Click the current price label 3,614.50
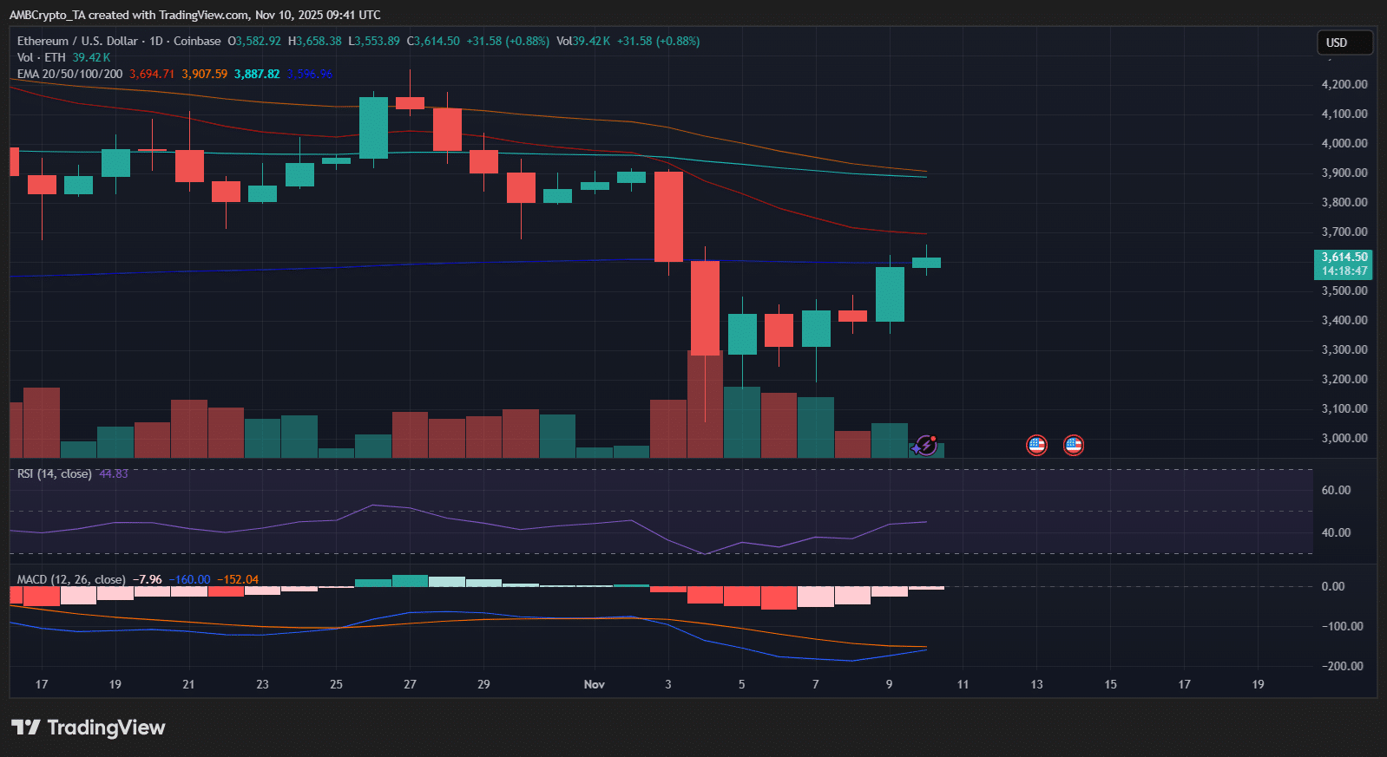1387x757 pixels. click(1344, 258)
